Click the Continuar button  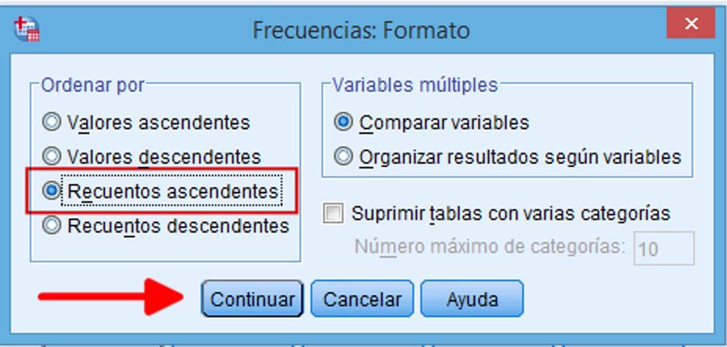(252, 298)
